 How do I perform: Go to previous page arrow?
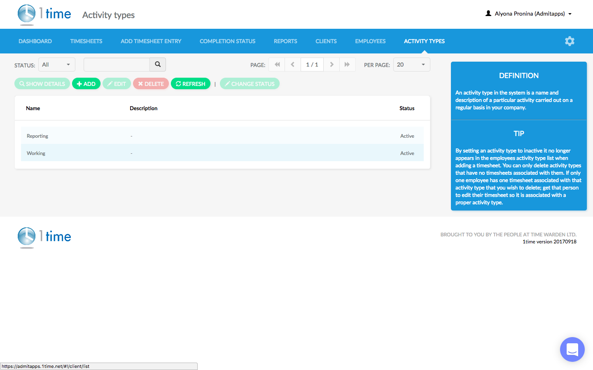tap(293, 65)
